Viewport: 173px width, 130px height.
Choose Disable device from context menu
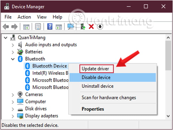pyautogui.click(x=112, y=77)
